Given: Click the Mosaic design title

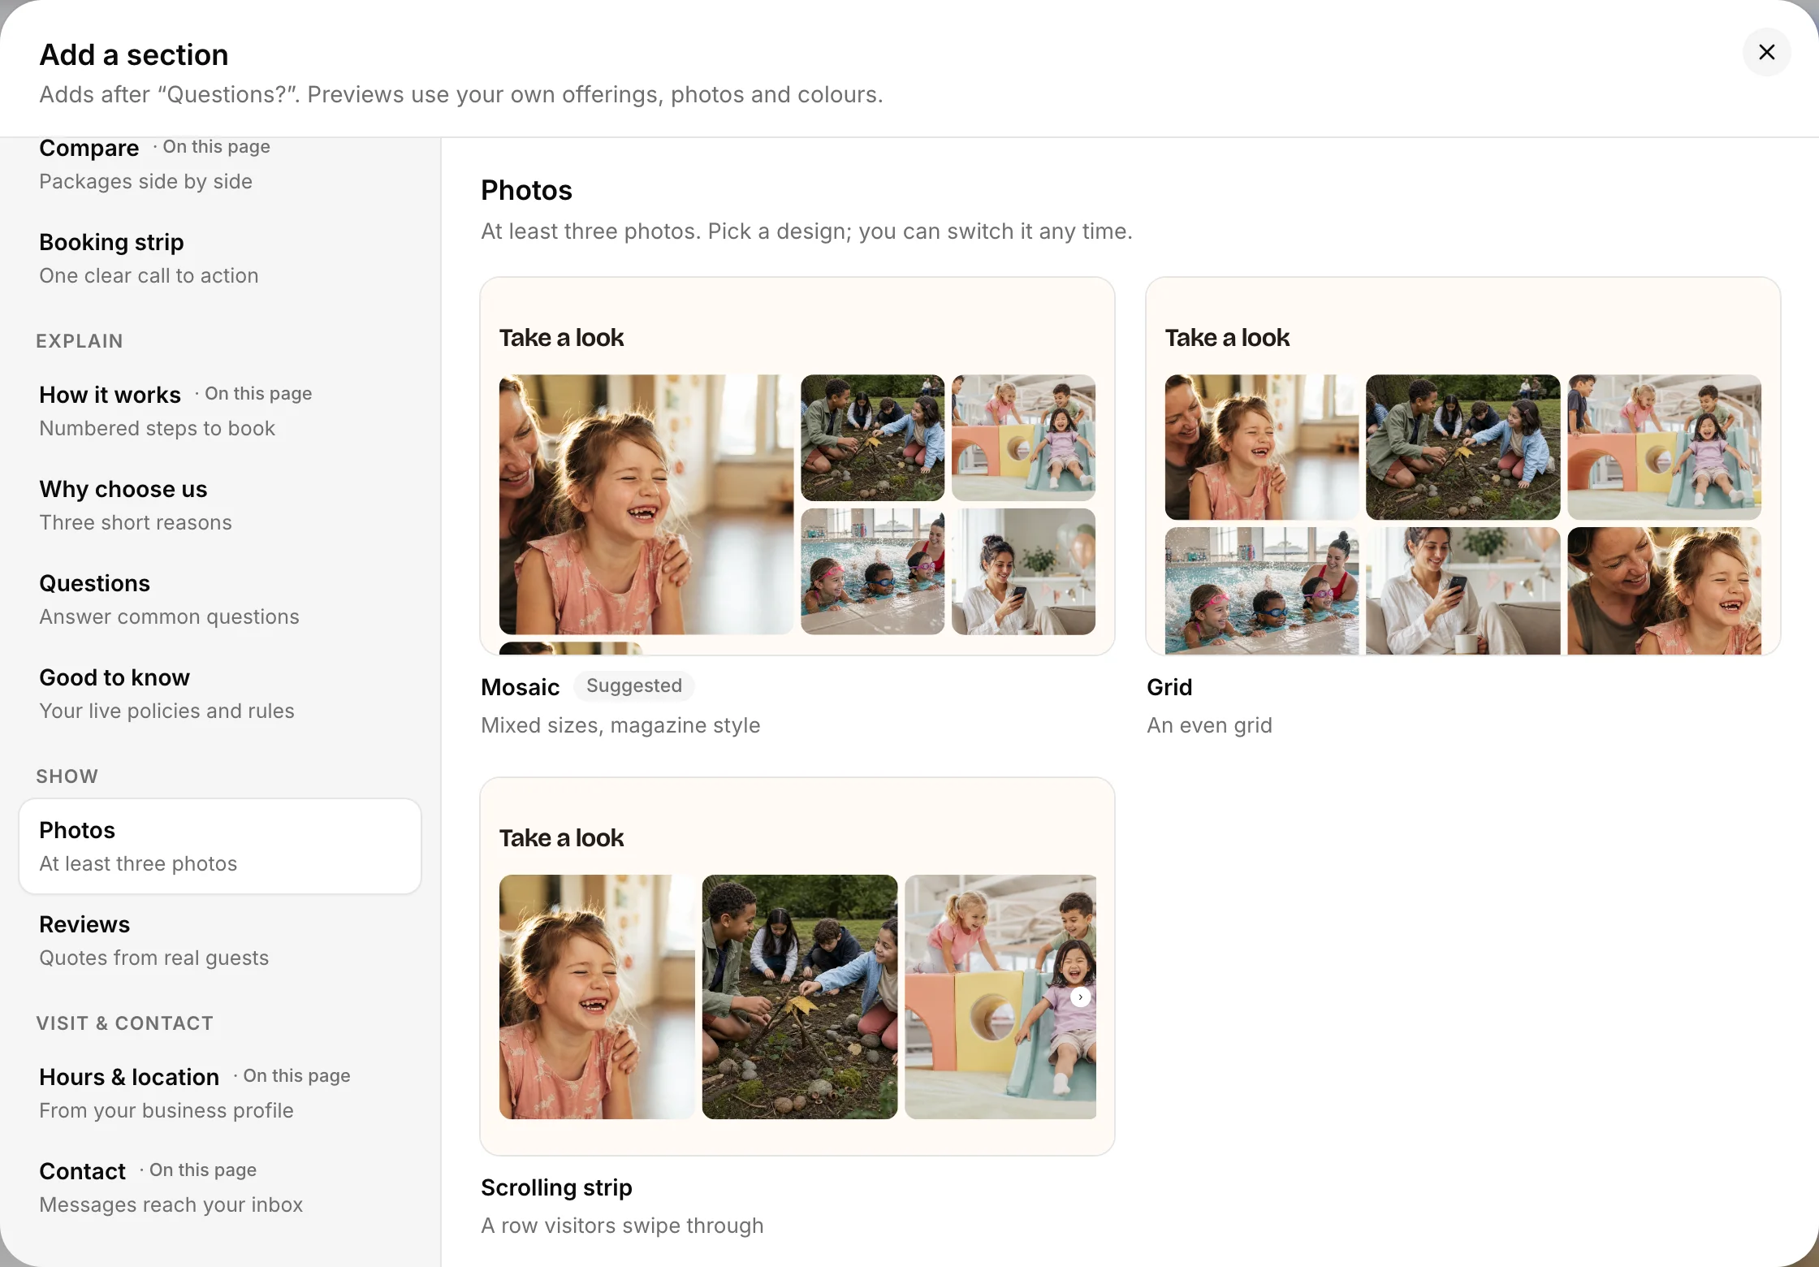Looking at the screenshot, I should pos(521,687).
